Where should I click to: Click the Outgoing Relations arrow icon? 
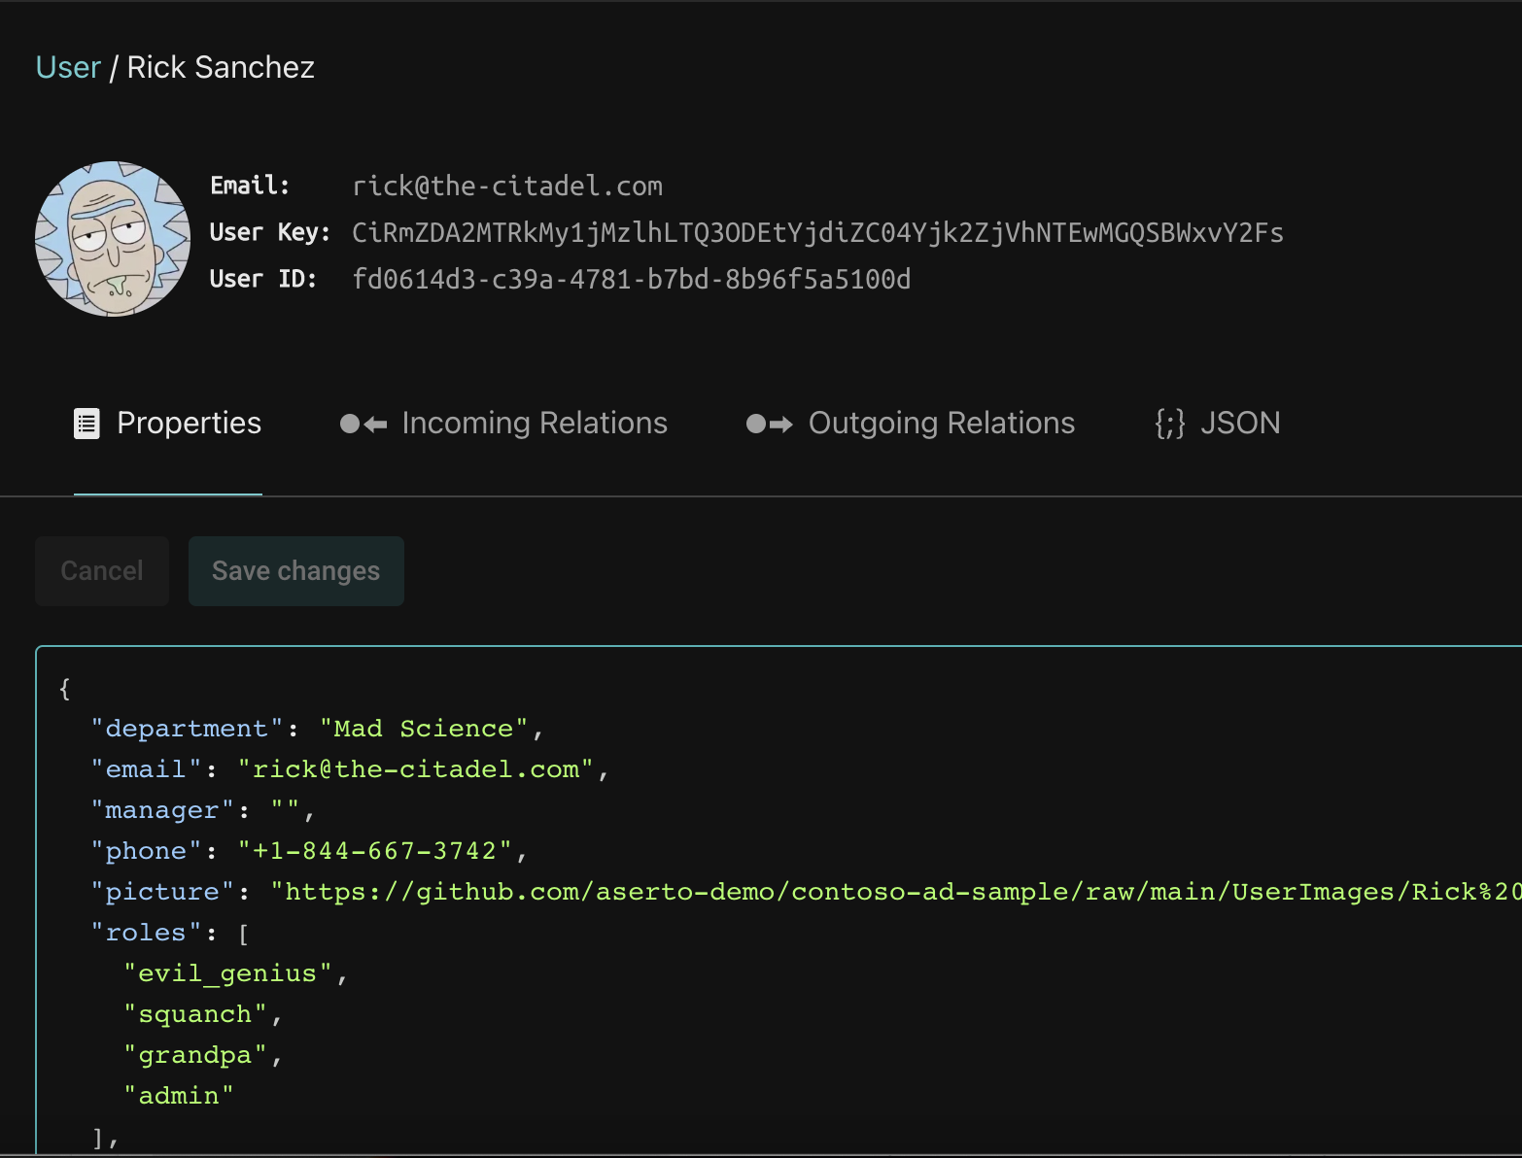(769, 424)
